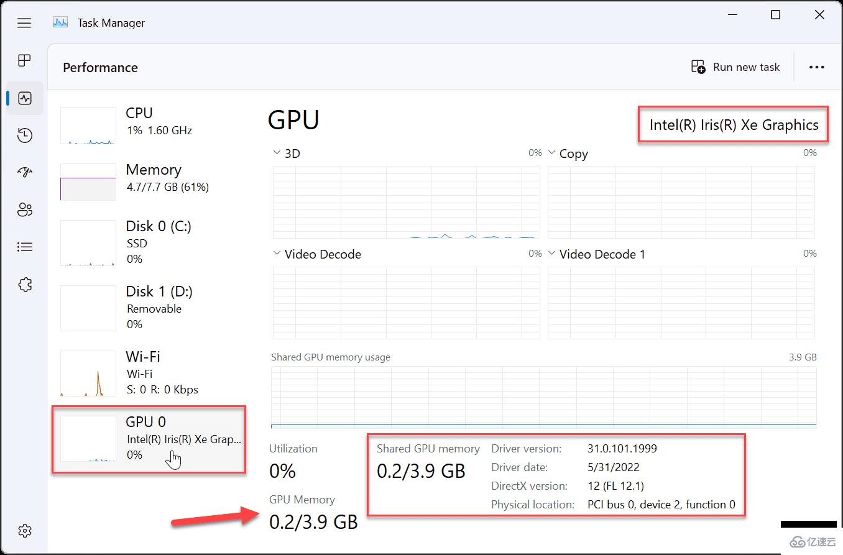
Task: Select the Memory performance entry
Action: point(149,181)
